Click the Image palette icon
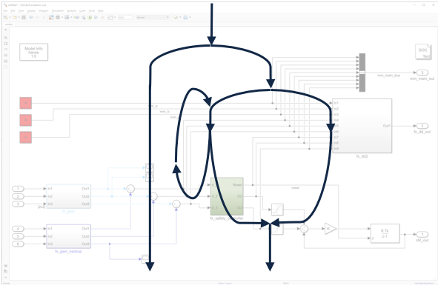This screenshot has height=285, width=438. coord(6,61)
